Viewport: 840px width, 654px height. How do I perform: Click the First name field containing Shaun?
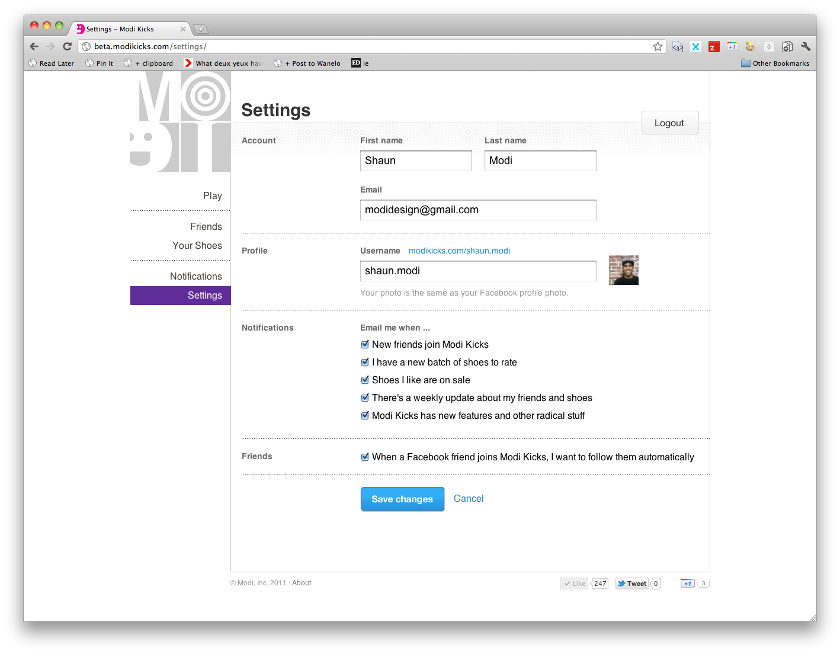pos(416,161)
